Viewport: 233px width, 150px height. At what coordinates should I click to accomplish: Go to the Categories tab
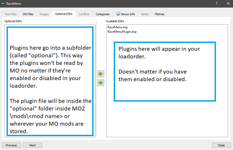coord(102,14)
